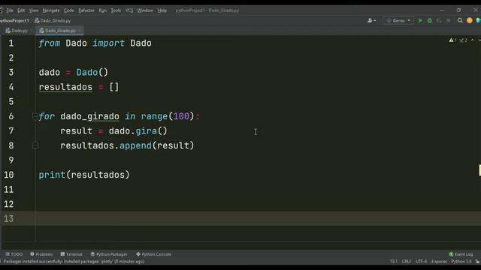The height and width of the screenshot is (270, 481).
Task: Click the cursor position 13:1 in status bar
Action: [x=394, y=262]
